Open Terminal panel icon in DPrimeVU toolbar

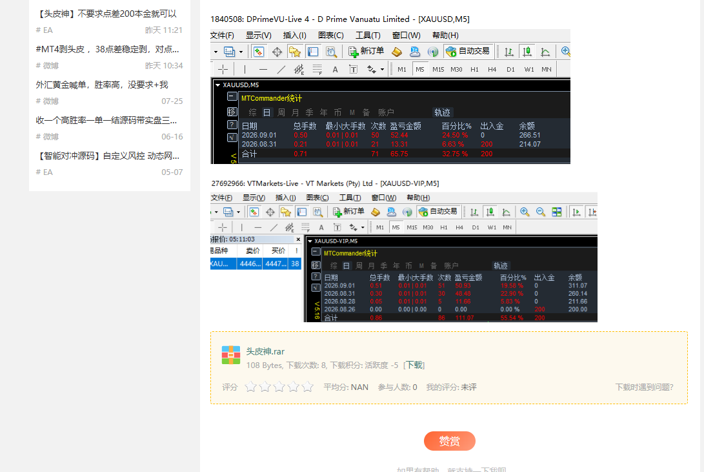click(x=313, y=52)
